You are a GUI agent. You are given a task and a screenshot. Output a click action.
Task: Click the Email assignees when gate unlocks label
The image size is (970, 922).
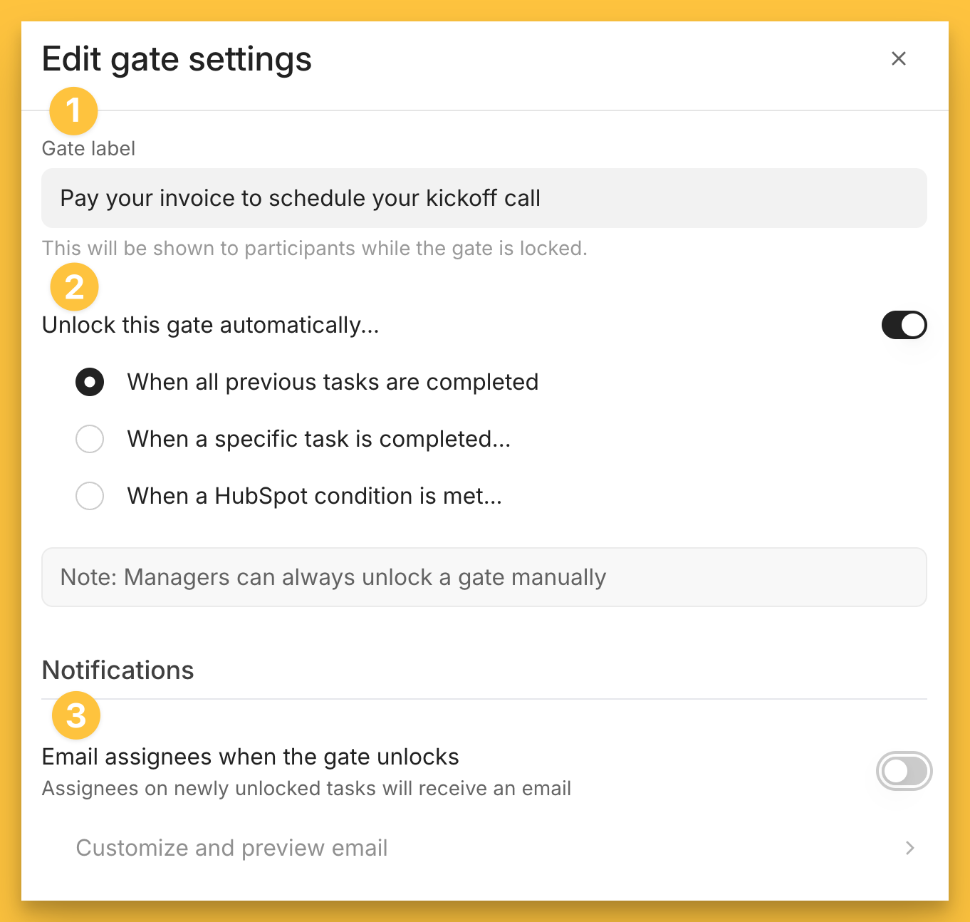[250, 757]
